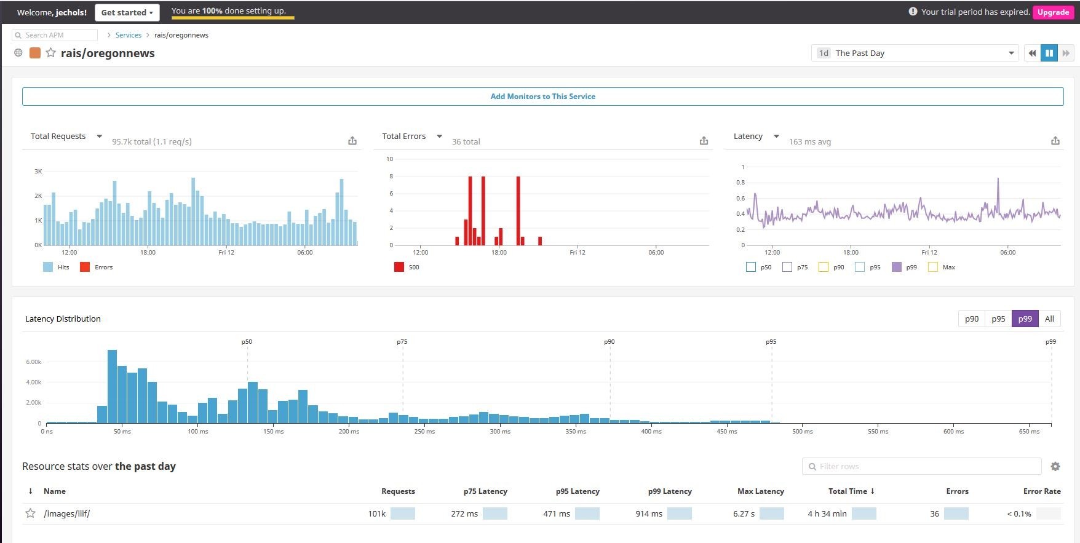Sort table by p99 Latency column

tap(670, 491)
